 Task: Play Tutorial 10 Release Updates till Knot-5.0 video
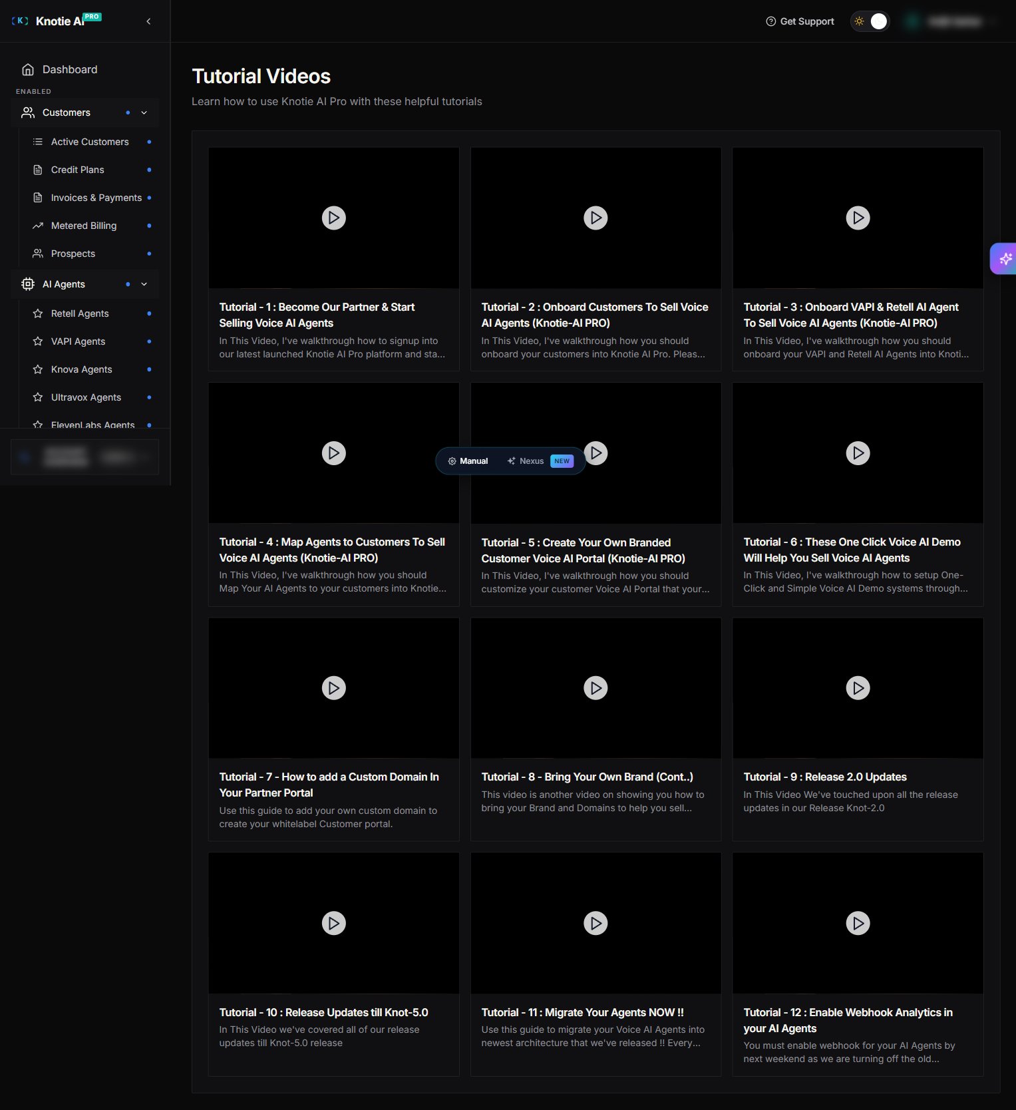pos(334,923)
